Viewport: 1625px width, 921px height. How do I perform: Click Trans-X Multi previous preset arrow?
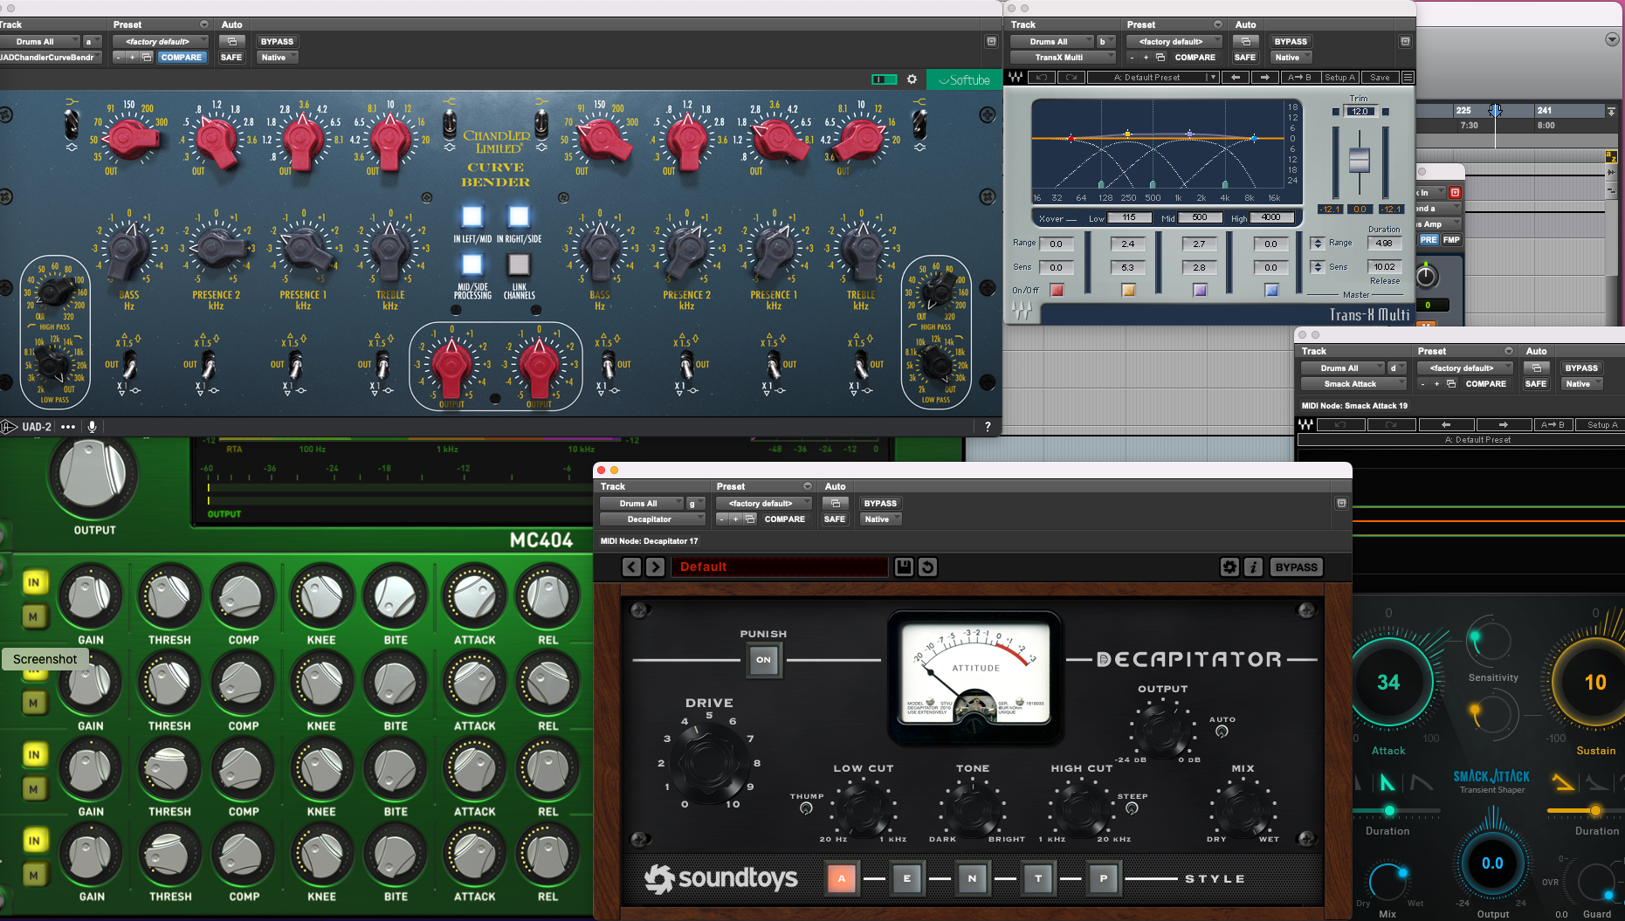tap(1236, 77)
